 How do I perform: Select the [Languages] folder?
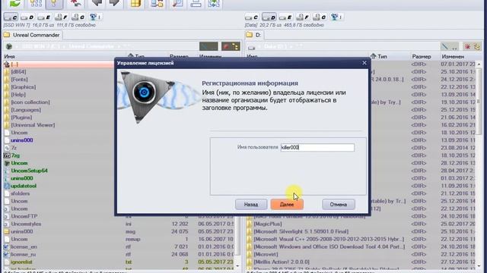(26, 110)
